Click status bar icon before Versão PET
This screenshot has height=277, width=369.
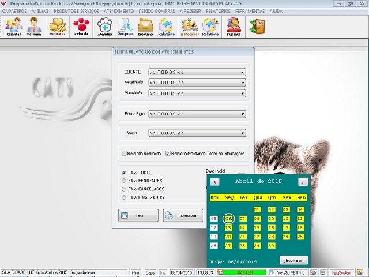coord(272,272)
